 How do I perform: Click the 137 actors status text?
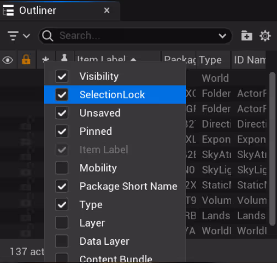pos(27,251)
